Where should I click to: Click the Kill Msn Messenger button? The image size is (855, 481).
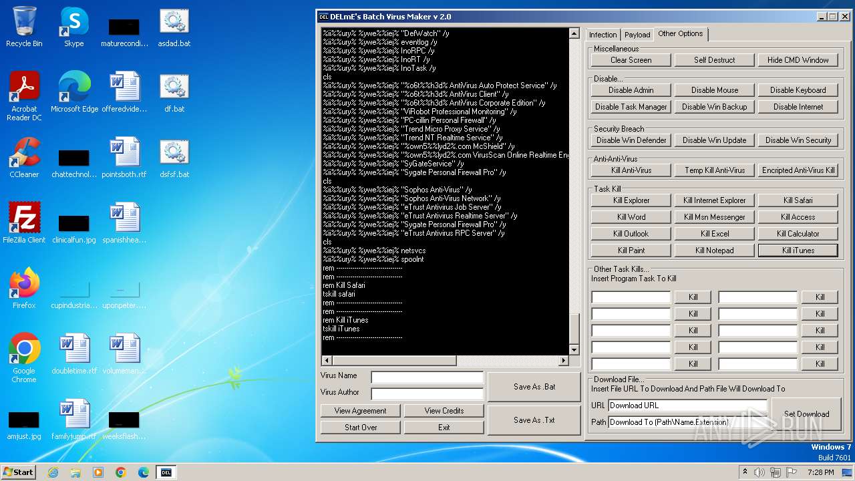(715, 217)
